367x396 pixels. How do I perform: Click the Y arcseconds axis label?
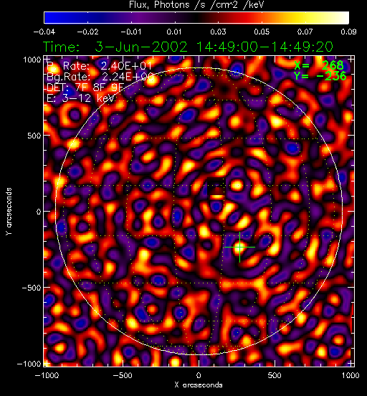(9, 212)
